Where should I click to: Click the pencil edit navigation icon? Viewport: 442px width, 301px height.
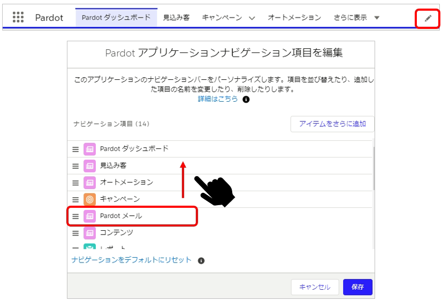[428, 18]
